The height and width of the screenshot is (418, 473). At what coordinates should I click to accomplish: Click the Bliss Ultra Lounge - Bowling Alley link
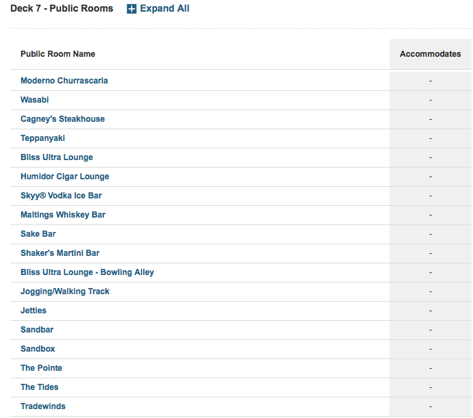pos(87,272)
